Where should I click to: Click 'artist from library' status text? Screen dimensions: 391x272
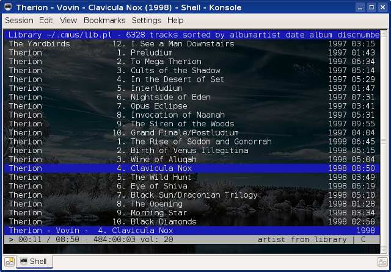302,240
